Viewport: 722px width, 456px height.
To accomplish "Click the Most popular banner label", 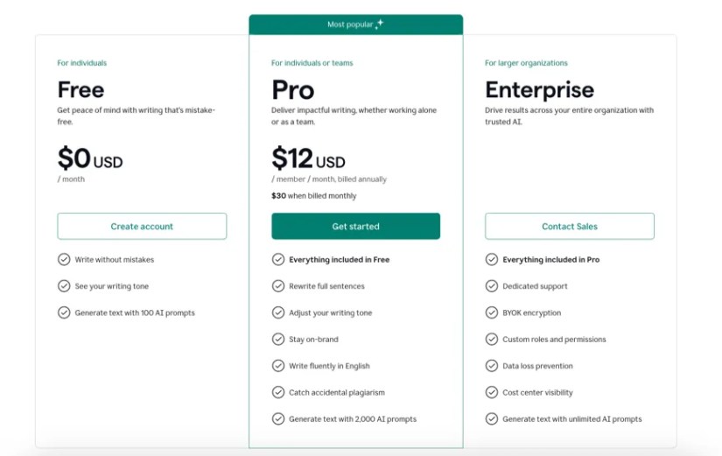I will pyautogui.click(x=348, y=25).
